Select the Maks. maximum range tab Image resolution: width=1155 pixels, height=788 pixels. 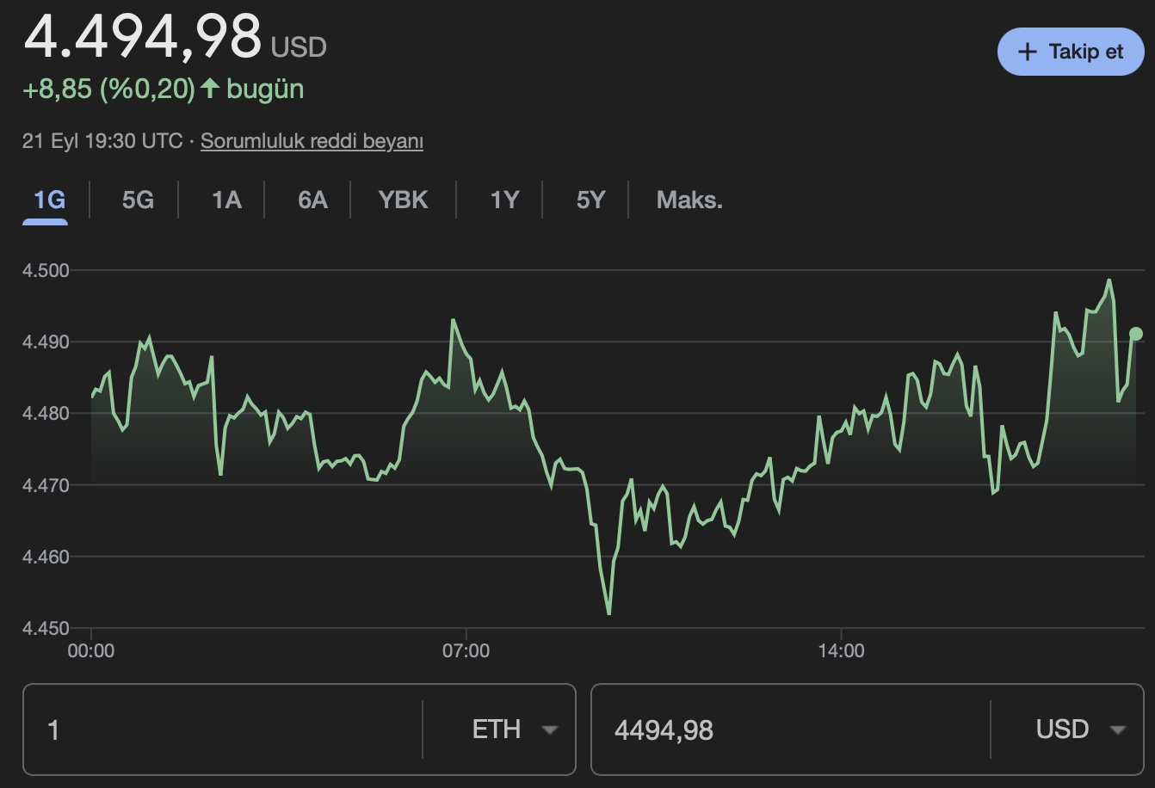pos(689,200)
